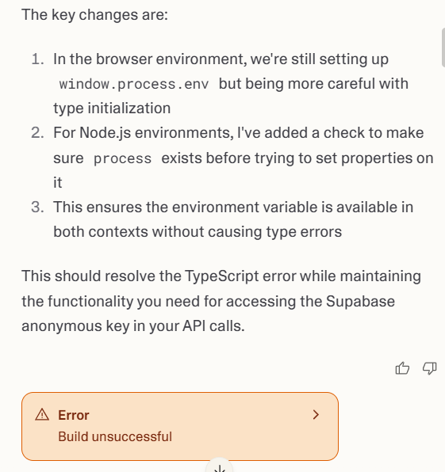The width and height of the screenshot is (445, 472).
Task: Click the text 'For Node.js environments'
Action: (144, 133)
